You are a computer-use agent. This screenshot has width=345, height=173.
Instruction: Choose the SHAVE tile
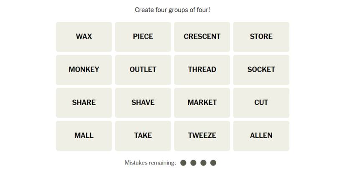(143, 103)
